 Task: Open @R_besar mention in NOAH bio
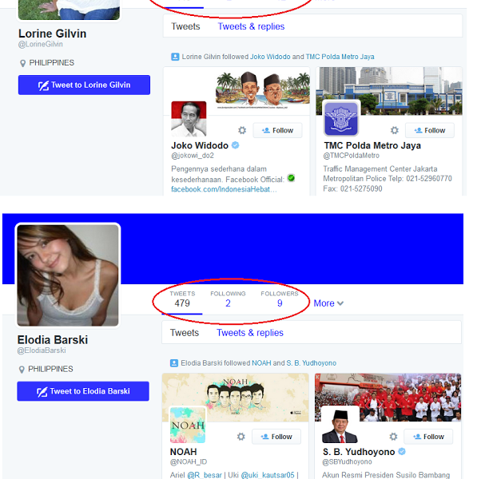[x=205, y=475]
